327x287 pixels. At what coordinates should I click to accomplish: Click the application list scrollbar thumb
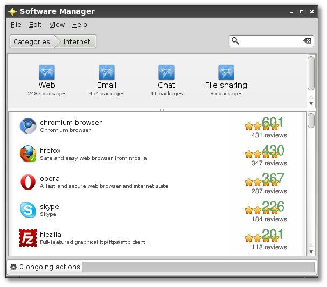coord(311,121)
